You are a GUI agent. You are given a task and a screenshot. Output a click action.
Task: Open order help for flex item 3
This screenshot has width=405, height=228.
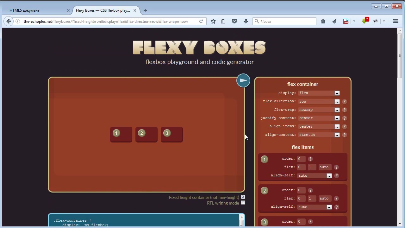(310, 222)
